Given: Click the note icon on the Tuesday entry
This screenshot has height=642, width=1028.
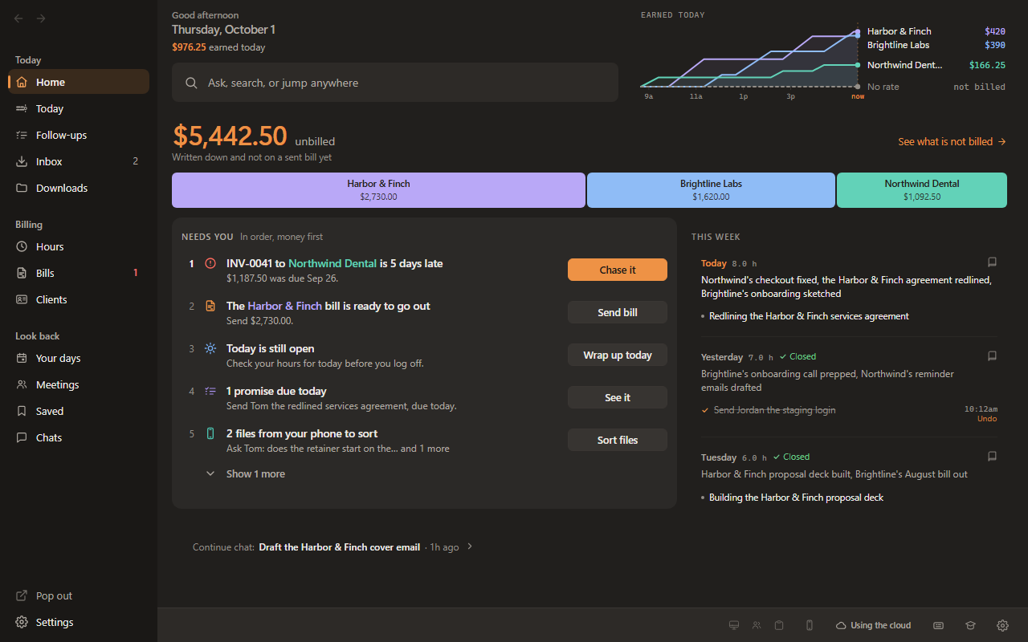Looking at the screenshot, I should pyautogui.click(x=992, y=456).
